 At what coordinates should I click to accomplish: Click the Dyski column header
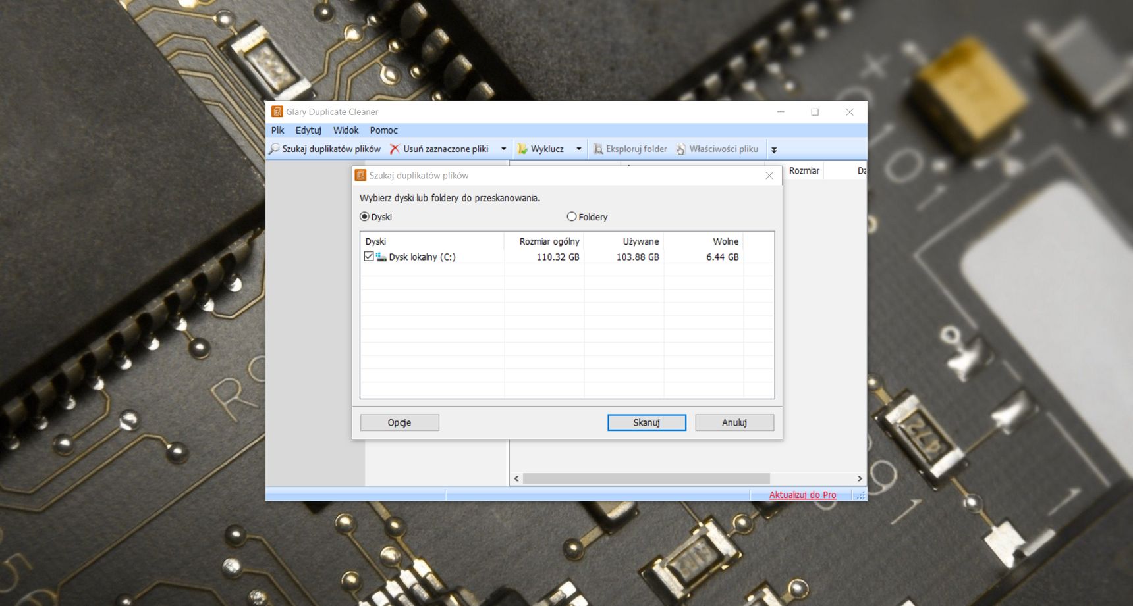click(x=432, y=241)
